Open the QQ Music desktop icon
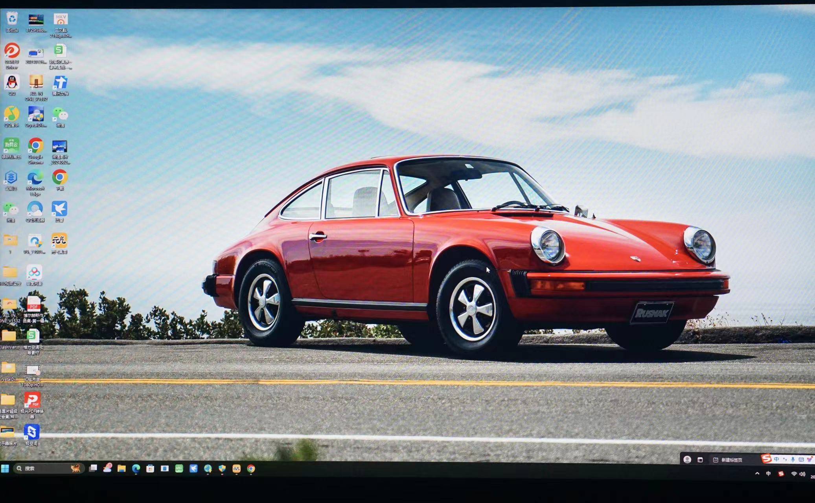This screenshot has height=503, width=815. [11, 114]
